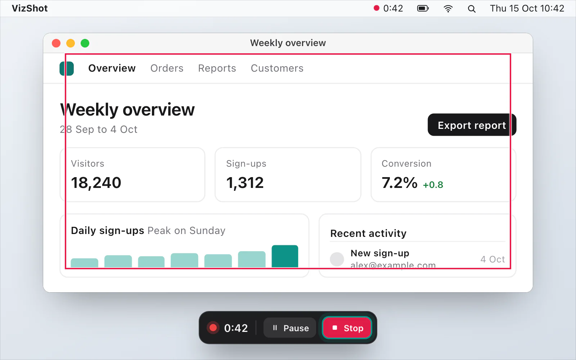Close the Weekly overview window
This screenshot has width=576, height=360.
tap(56, 43)
